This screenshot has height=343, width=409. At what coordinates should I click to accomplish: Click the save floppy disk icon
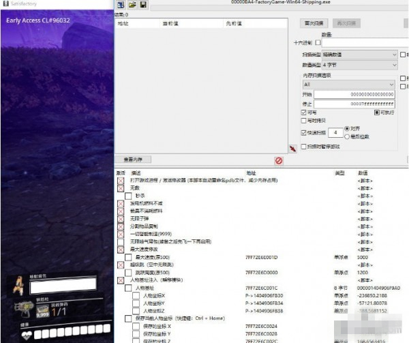point(142,5)
